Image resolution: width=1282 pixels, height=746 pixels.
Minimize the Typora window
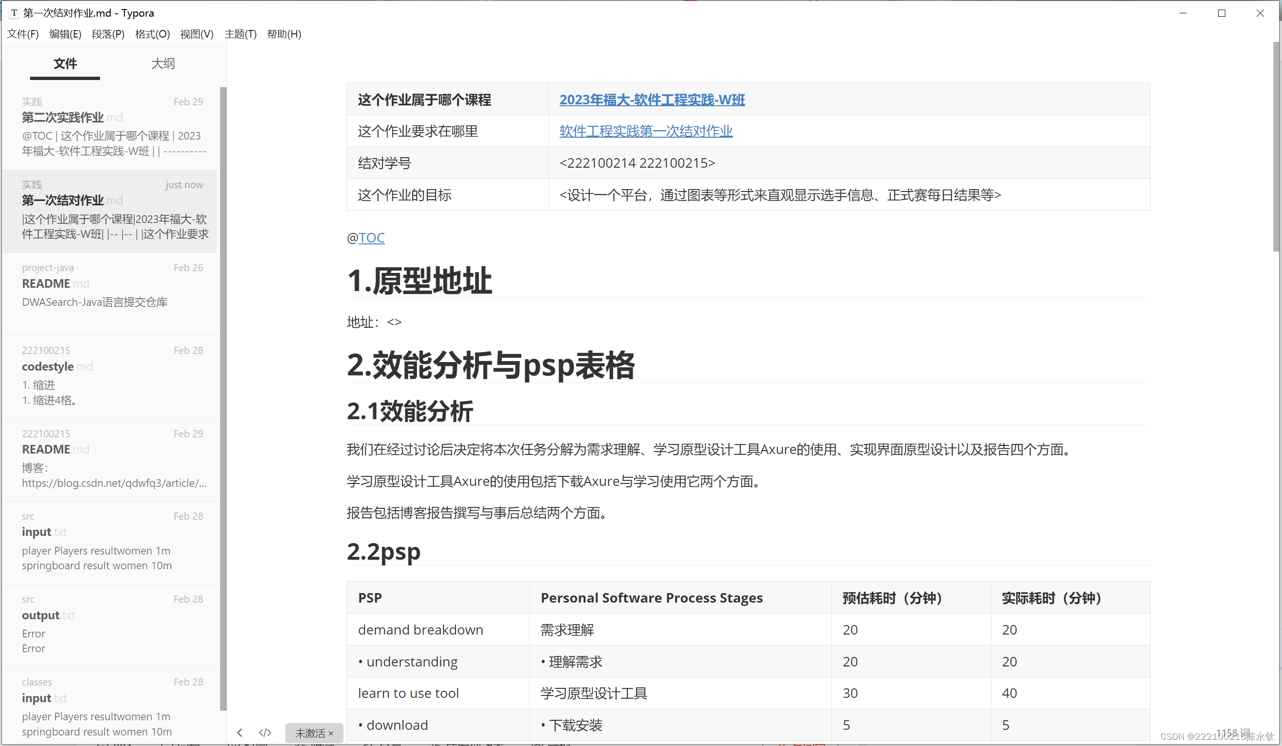coord(1183,13)
